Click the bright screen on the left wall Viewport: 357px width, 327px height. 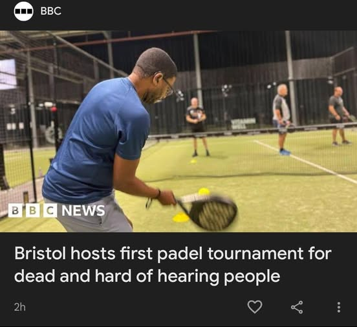pyautogui.click(x=8, y=74)
